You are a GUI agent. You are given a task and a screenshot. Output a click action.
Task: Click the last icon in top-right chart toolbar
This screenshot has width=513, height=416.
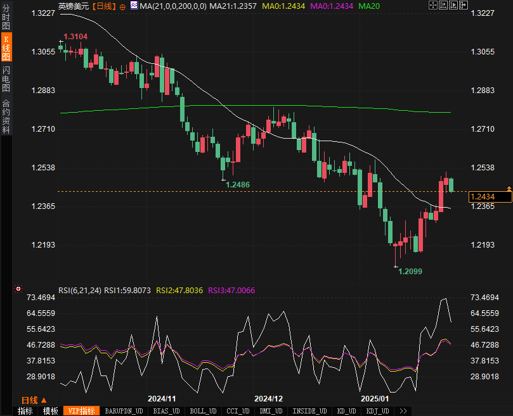[x=463, y=6]
